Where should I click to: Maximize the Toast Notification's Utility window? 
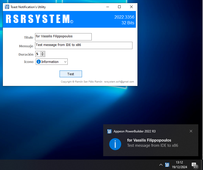coord(119,7)
